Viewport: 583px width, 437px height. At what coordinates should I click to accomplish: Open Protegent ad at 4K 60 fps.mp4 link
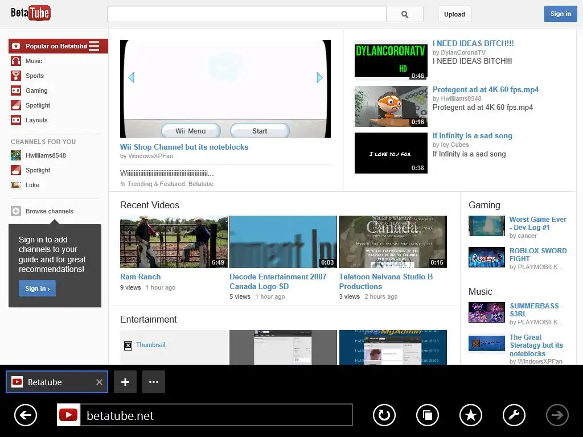tap(485, 89)
